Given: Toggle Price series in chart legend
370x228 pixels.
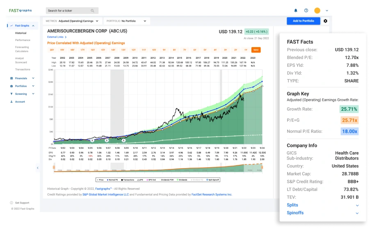Looking at the screenshot, I should [x=100, y=180].
